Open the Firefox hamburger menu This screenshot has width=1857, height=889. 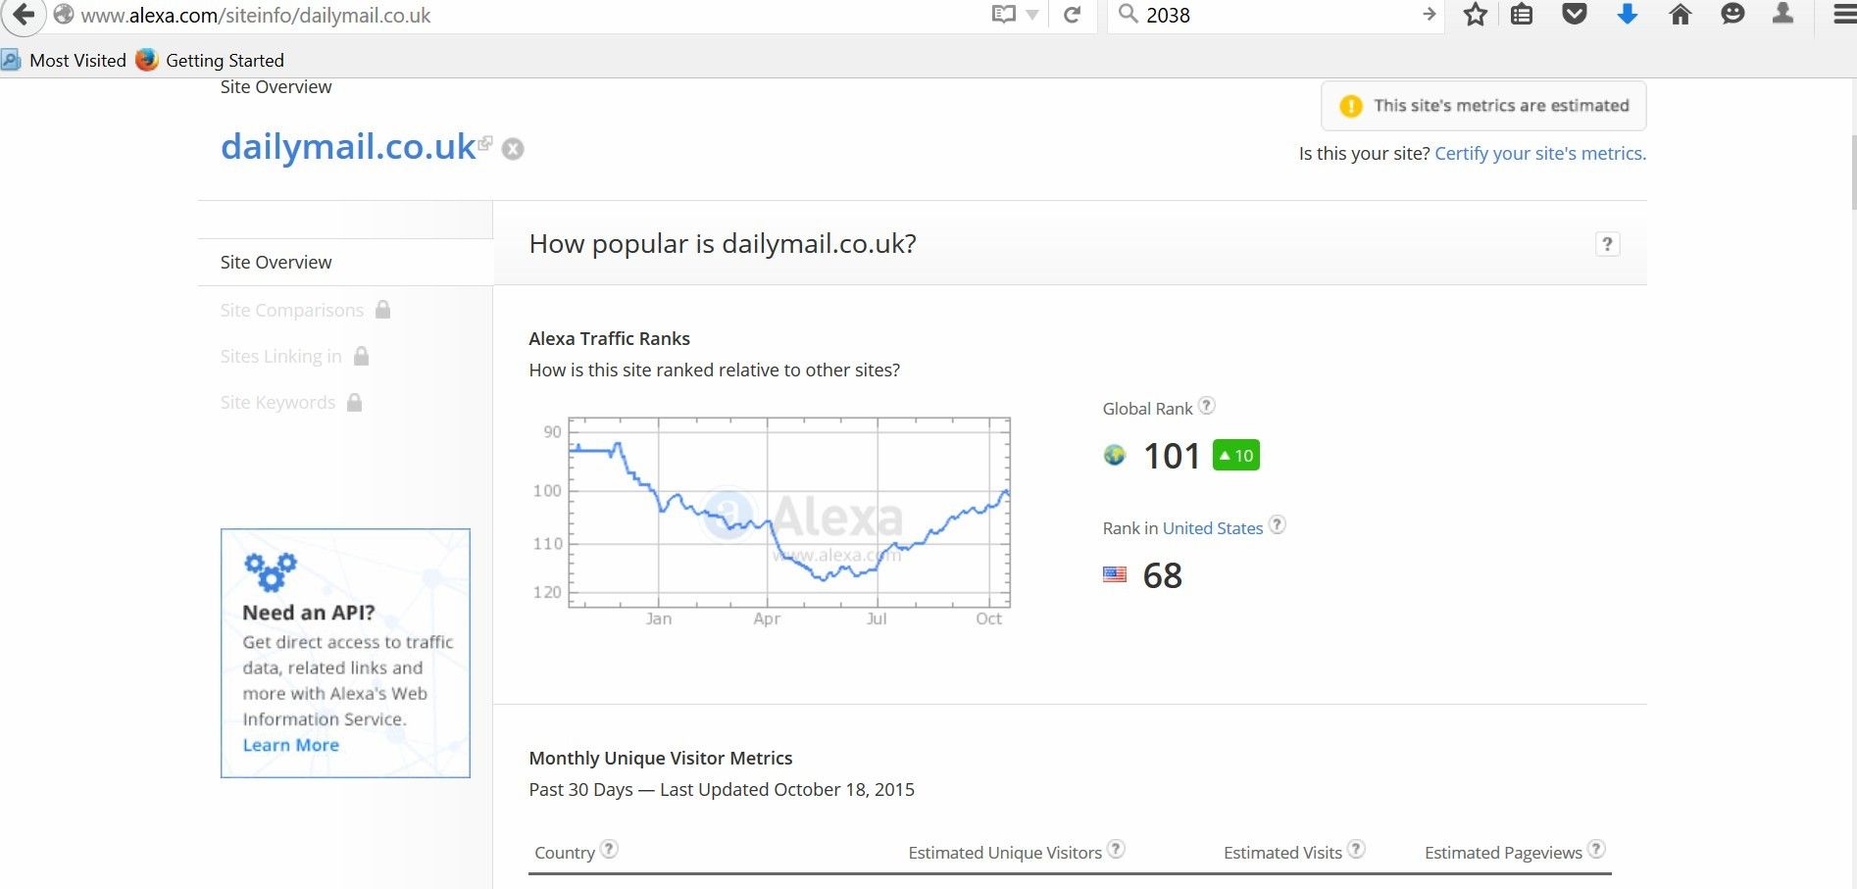click(x=1843, y=15)
